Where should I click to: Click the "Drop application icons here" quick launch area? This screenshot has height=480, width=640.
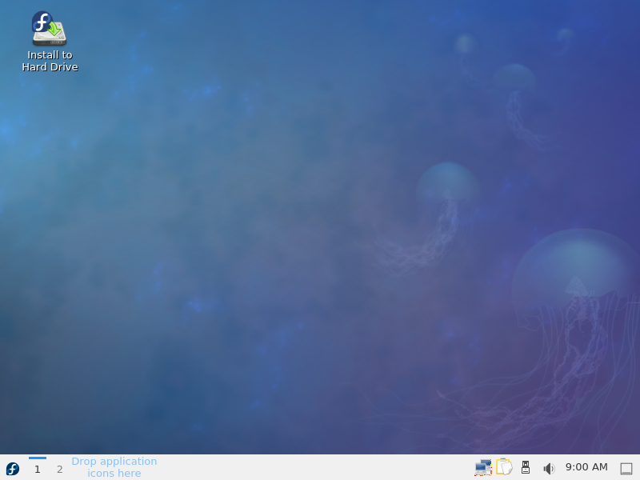click(x=114, y=467)
